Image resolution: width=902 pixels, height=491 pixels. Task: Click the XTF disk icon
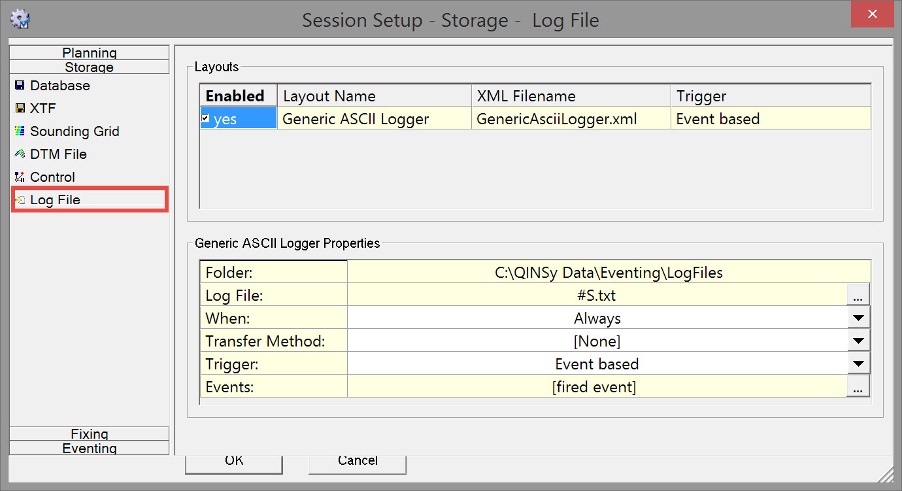pyautogui.click(x=20, y=109)
